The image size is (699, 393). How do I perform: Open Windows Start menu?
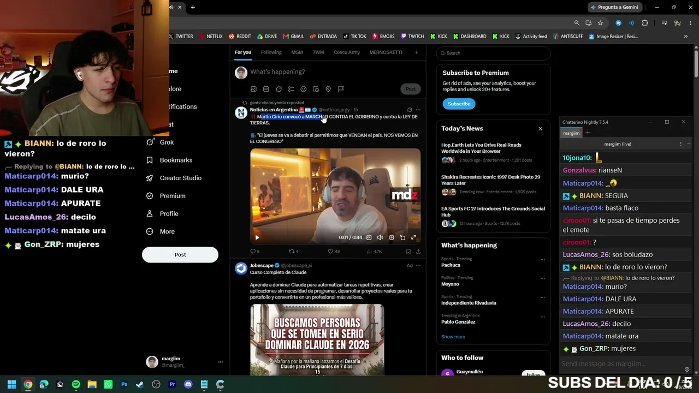(x=11, y=384)
